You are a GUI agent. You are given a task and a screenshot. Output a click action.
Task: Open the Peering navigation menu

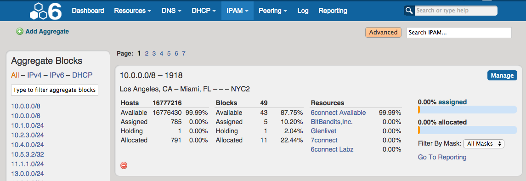pyautogui.click(x=273, y=11)
